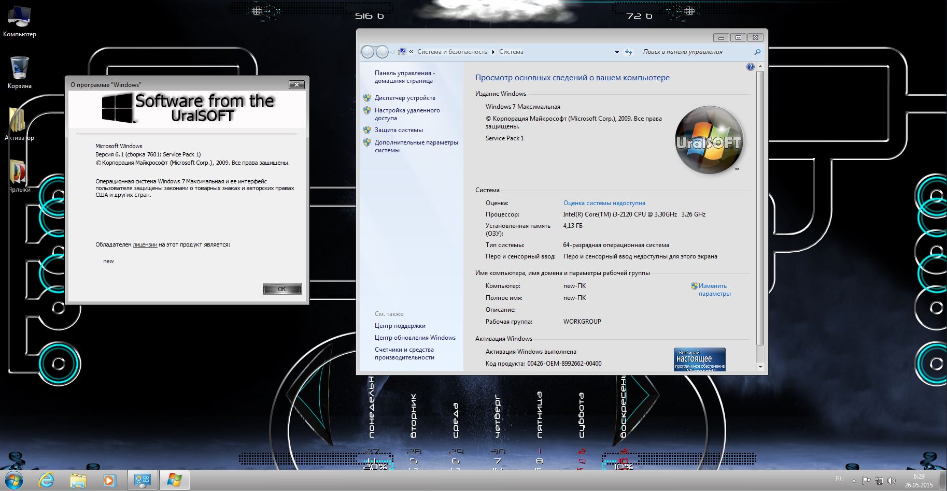
Task: Maximize the System control panel window
Action: coord(738,37)
